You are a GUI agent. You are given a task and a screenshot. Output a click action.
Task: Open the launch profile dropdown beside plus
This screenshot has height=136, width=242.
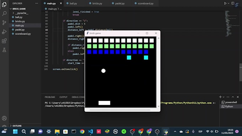[223, 97]
